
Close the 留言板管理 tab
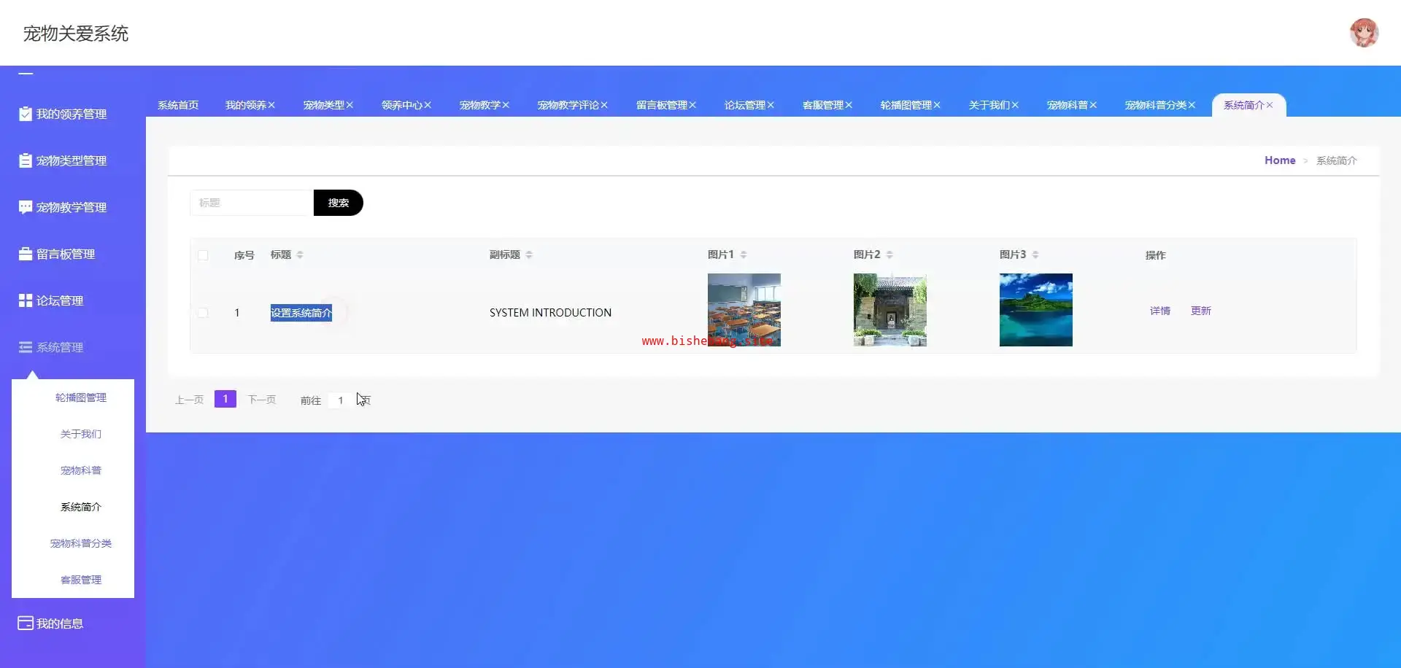tap(692, 105)
